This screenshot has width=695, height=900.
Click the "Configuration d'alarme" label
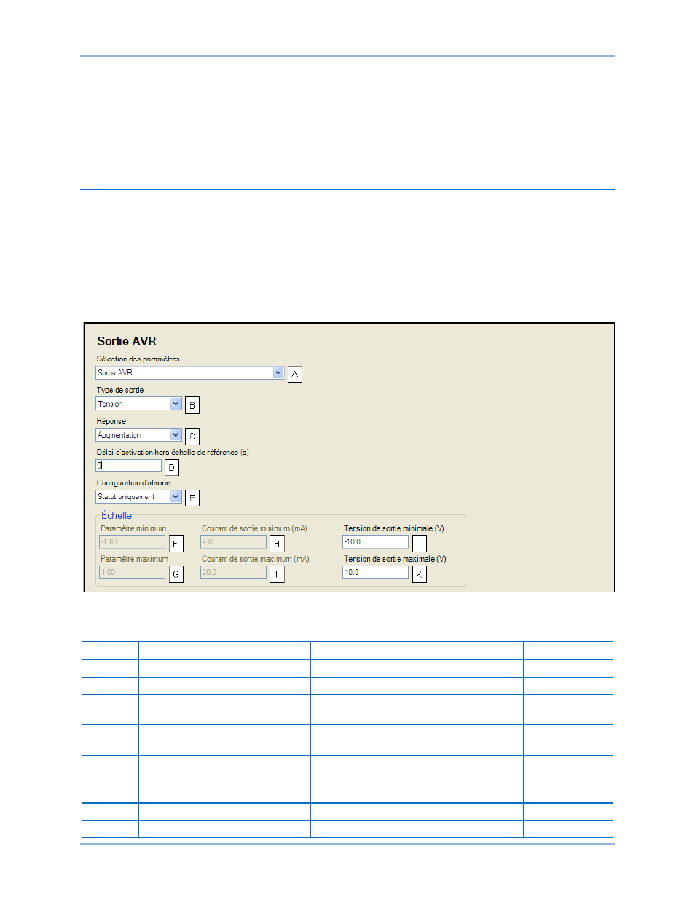[133, 482]
